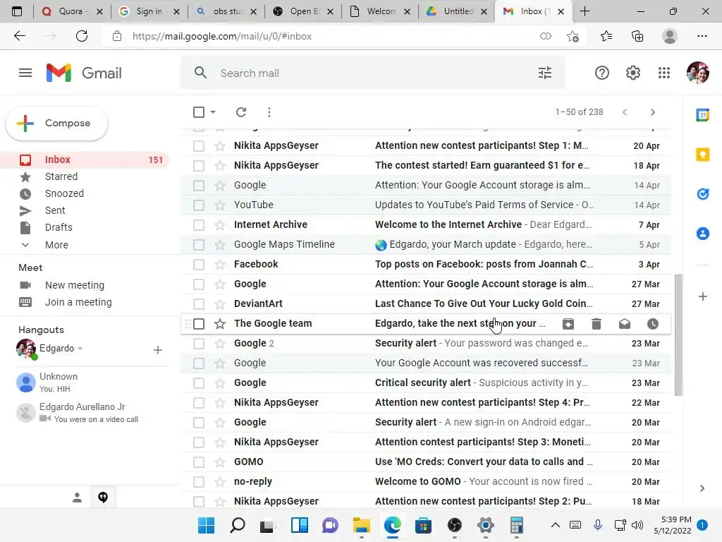Viewport: 722px width, 542px height.
Task: Select the Google Maps Timeline email checkbox
Action: pos(199,245)
